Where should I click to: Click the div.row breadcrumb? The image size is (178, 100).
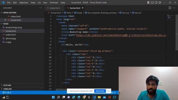tap(125, 13)
